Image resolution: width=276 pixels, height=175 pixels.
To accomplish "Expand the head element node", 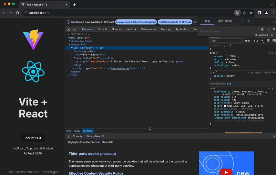I will [69, 41].
